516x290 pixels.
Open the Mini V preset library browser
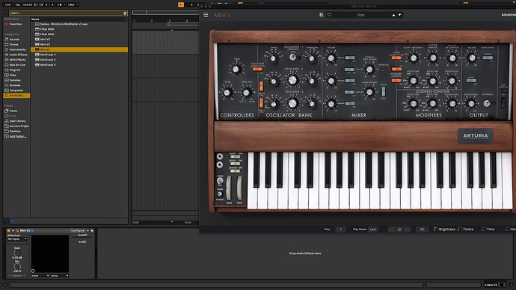[x=321, y=15]
